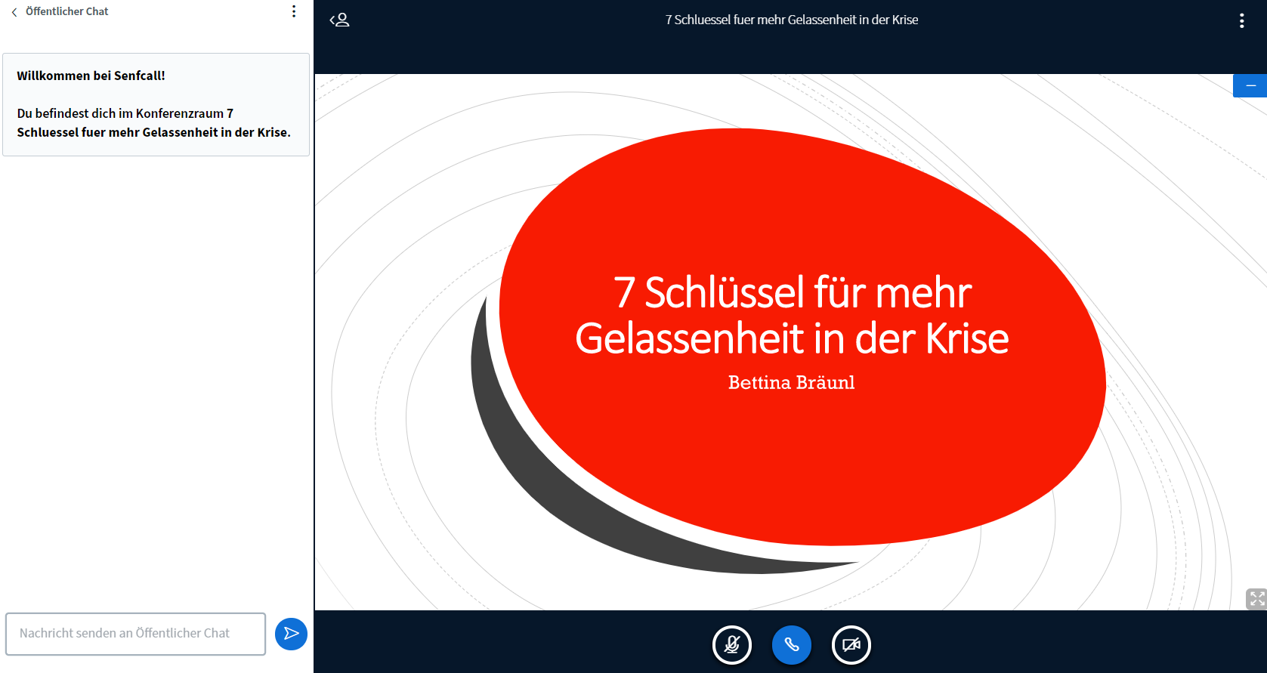Image resolution: width=1267 pixels, height=673 pixels.
Task: Send the chat message with the arrow button
Action: click(291, 634)
